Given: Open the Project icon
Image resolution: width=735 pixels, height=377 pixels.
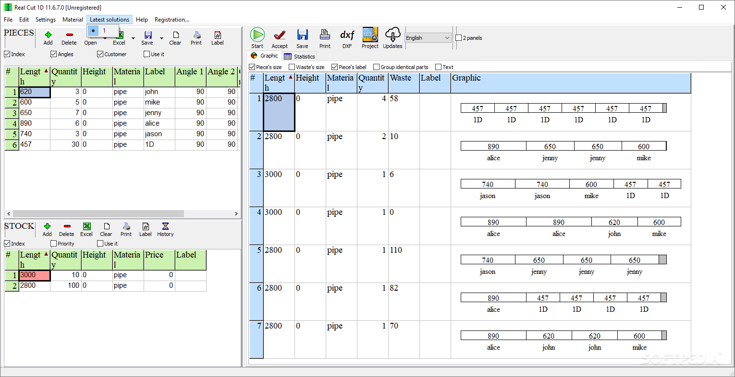Looking at the screenshot, I should pyautogui.click(x=370, y=35).
